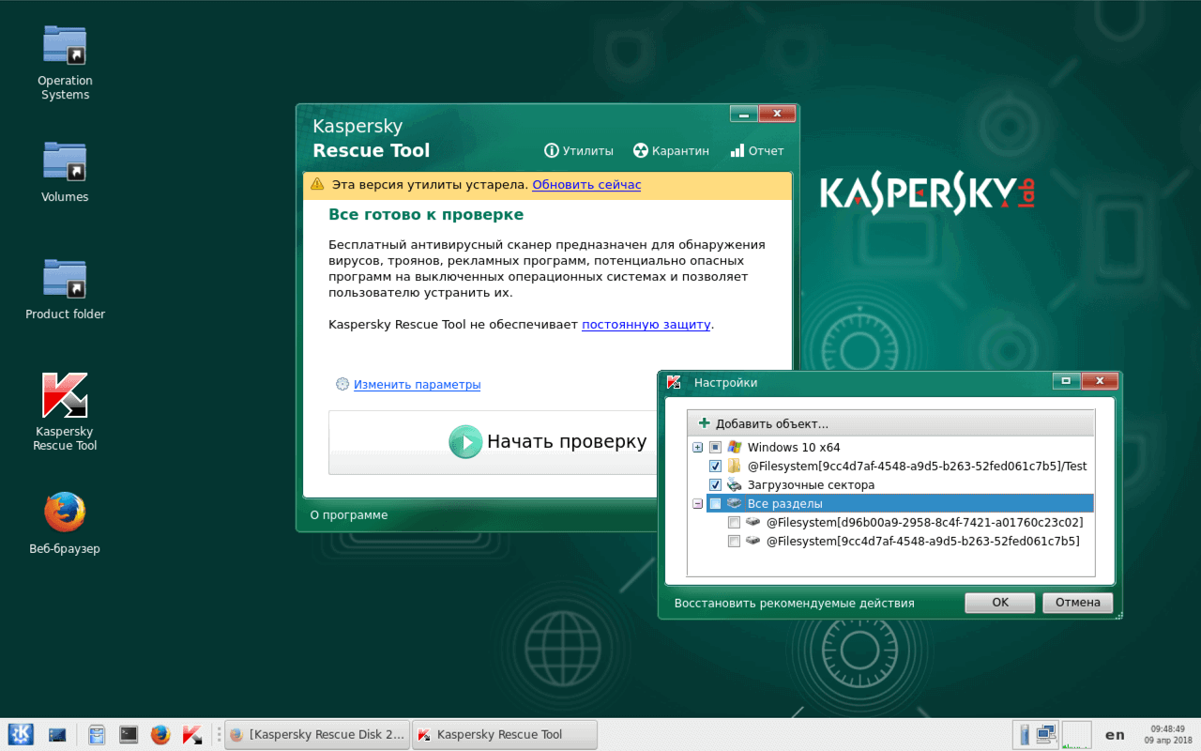Click the network connection tray icon
The width and height of the screenshot is (1201, 751).
[1046, 734]
